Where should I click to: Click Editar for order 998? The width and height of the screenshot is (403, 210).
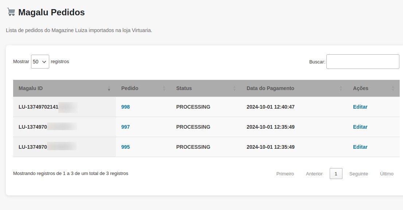[x=360, y=107]
